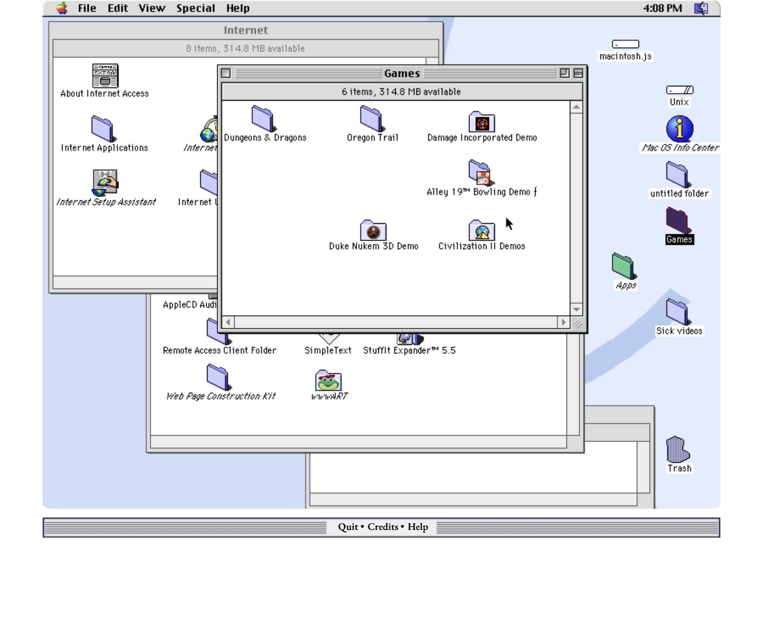Click the Games window zoom box

click(565, 73)
